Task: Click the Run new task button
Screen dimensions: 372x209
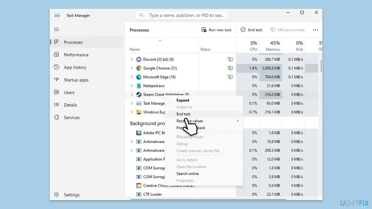Action: click(217, 30)
